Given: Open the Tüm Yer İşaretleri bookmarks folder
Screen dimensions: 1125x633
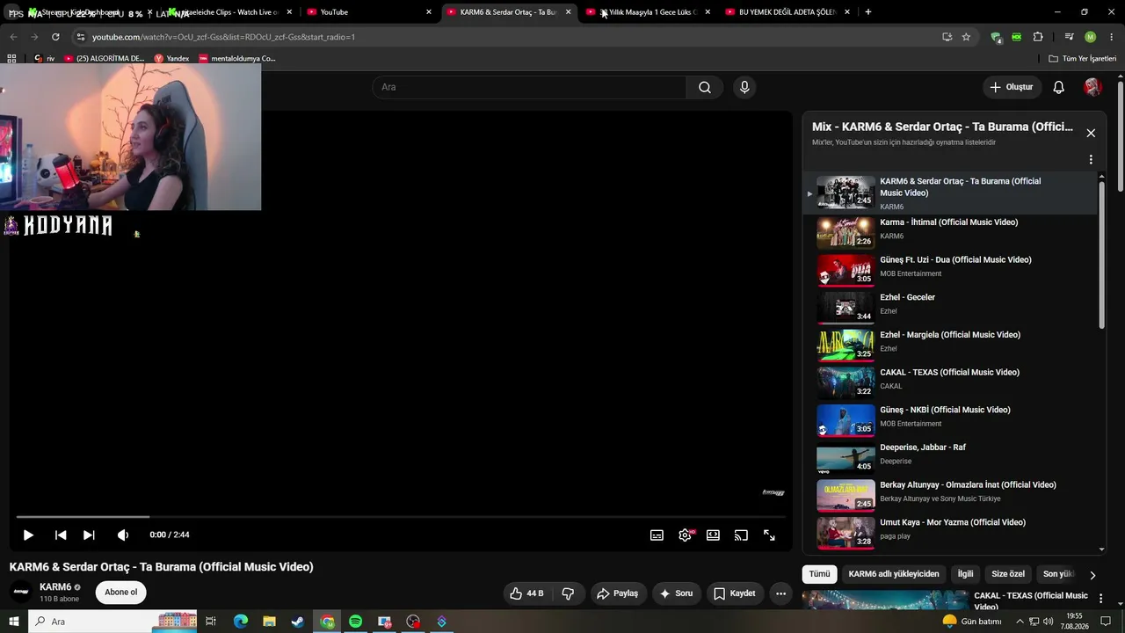Looking at the screenshot, I should (1083, 59).
